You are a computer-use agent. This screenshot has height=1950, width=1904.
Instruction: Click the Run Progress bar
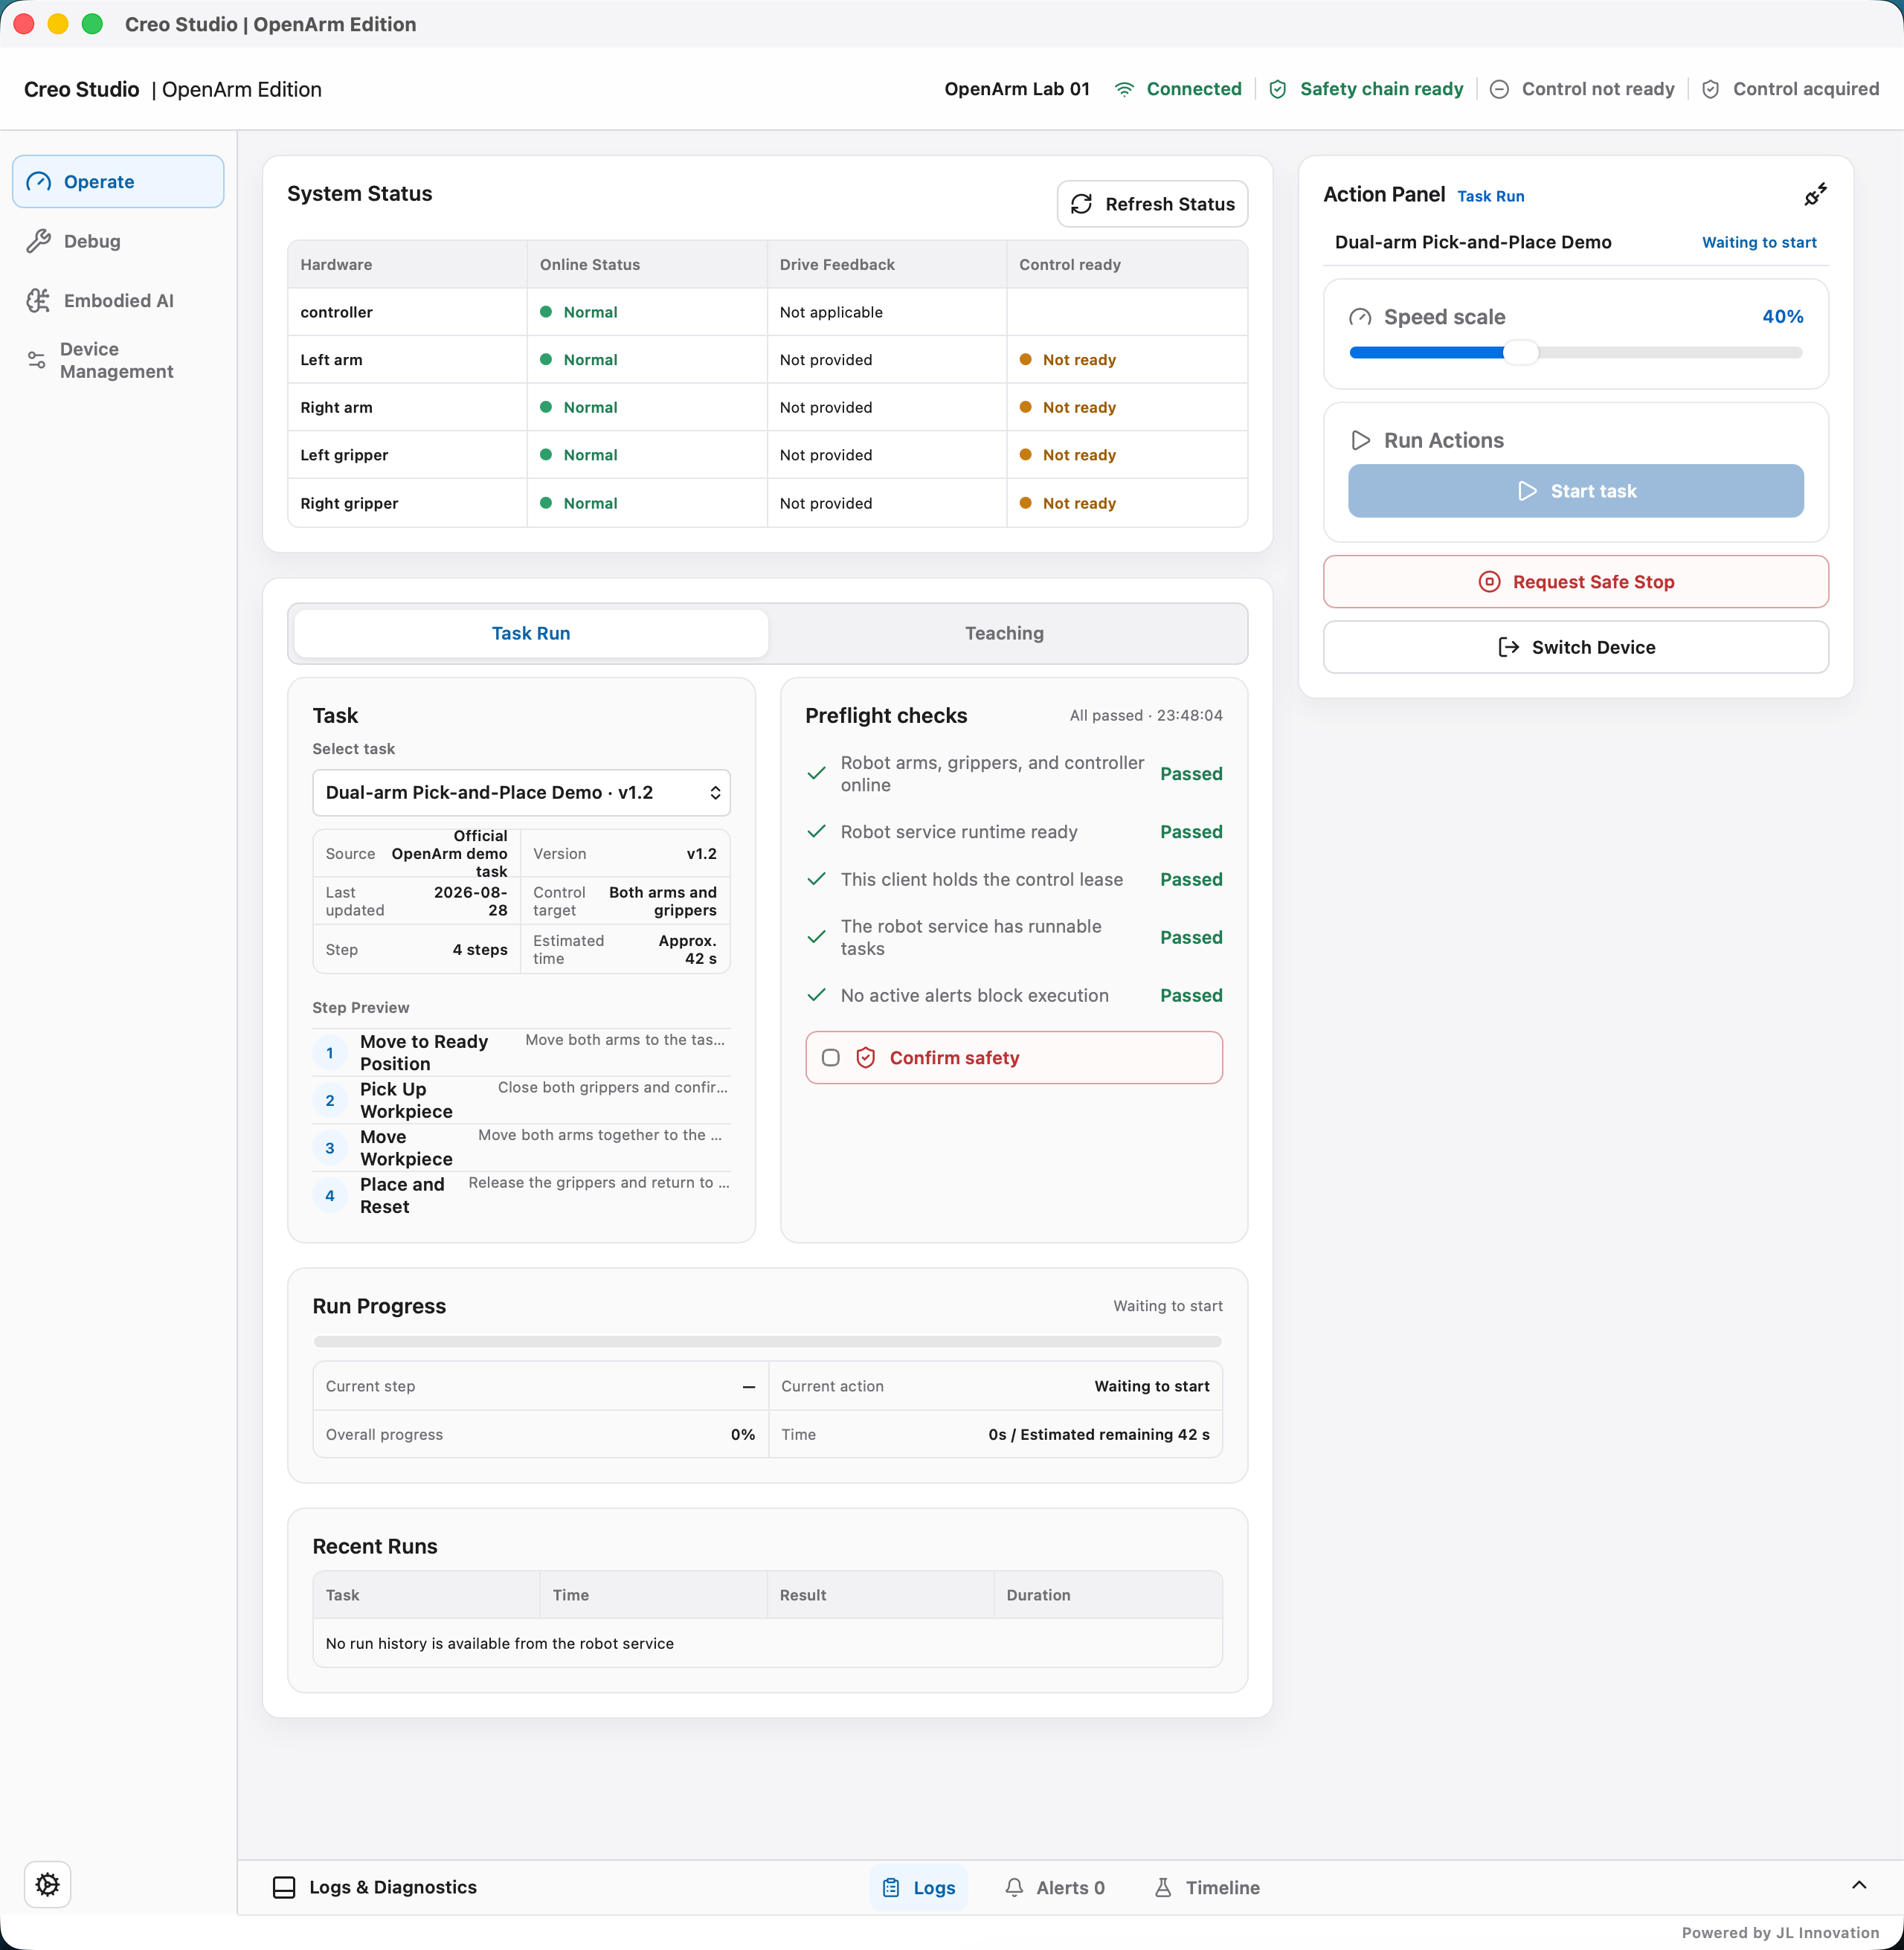tap(767, 1342)
